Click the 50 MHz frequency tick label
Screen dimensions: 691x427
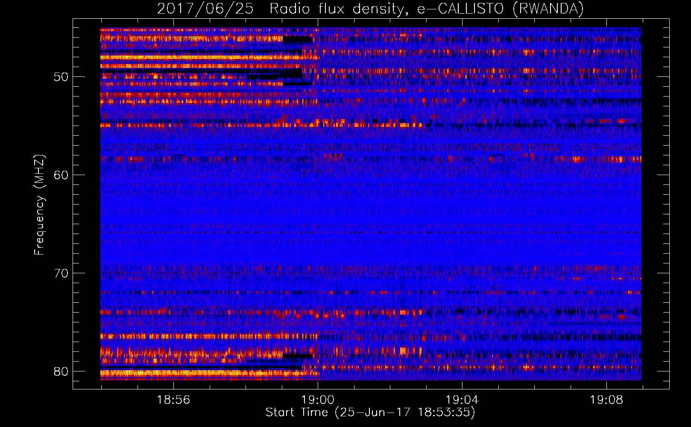click(x=61, y=77)
